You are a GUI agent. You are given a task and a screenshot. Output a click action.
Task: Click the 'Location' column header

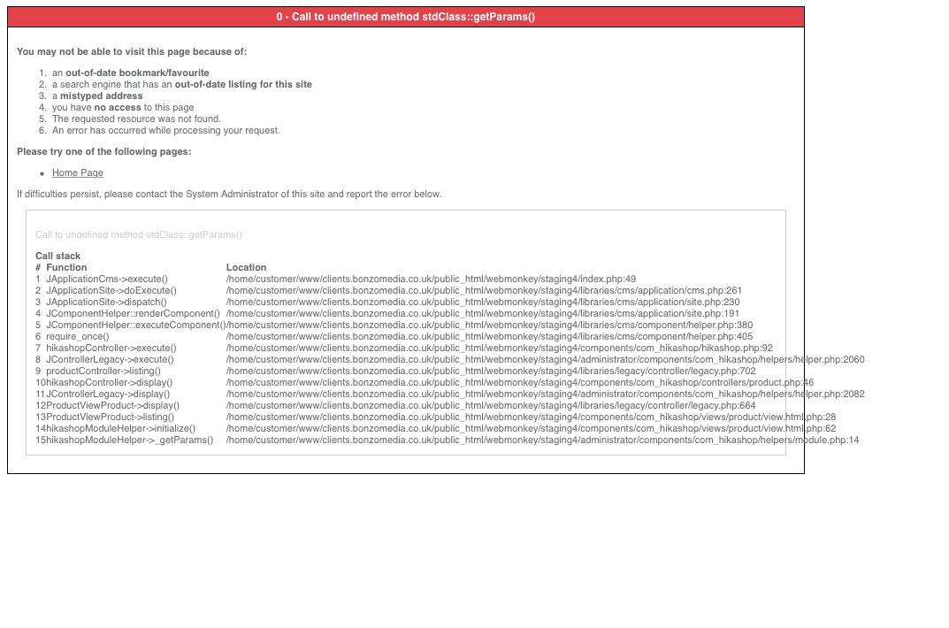coord(246,267)
